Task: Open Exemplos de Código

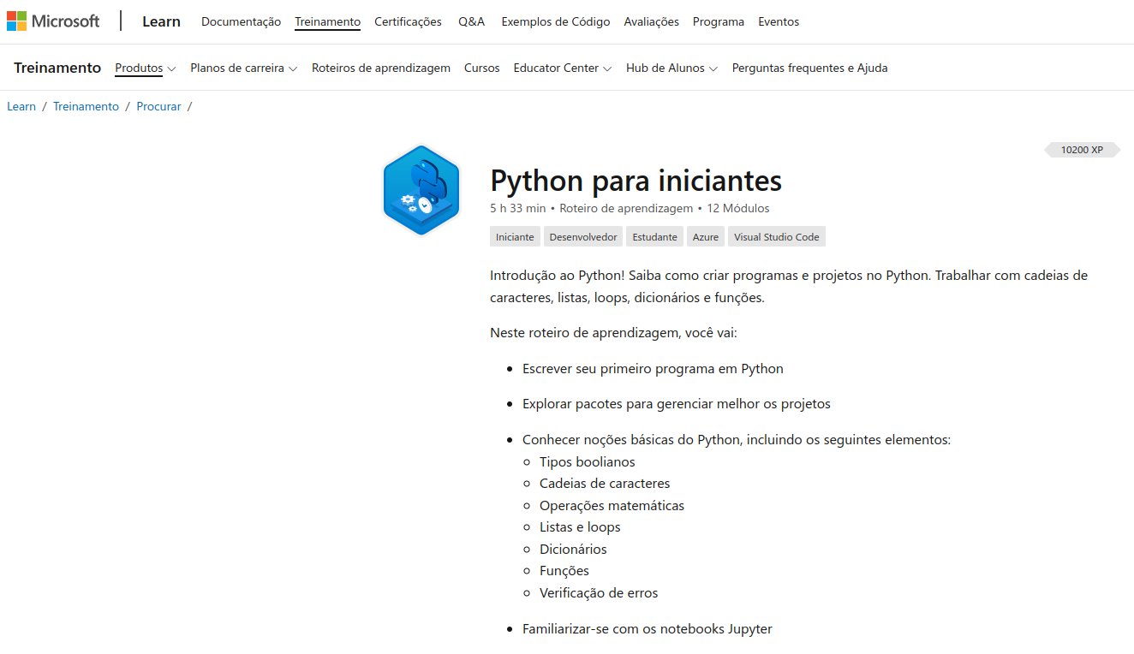Action: pyautogui.click(x=556, y=21)
